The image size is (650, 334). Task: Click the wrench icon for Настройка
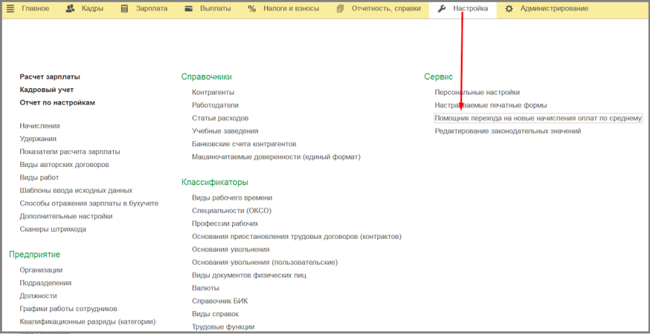[x=442, y=8]
